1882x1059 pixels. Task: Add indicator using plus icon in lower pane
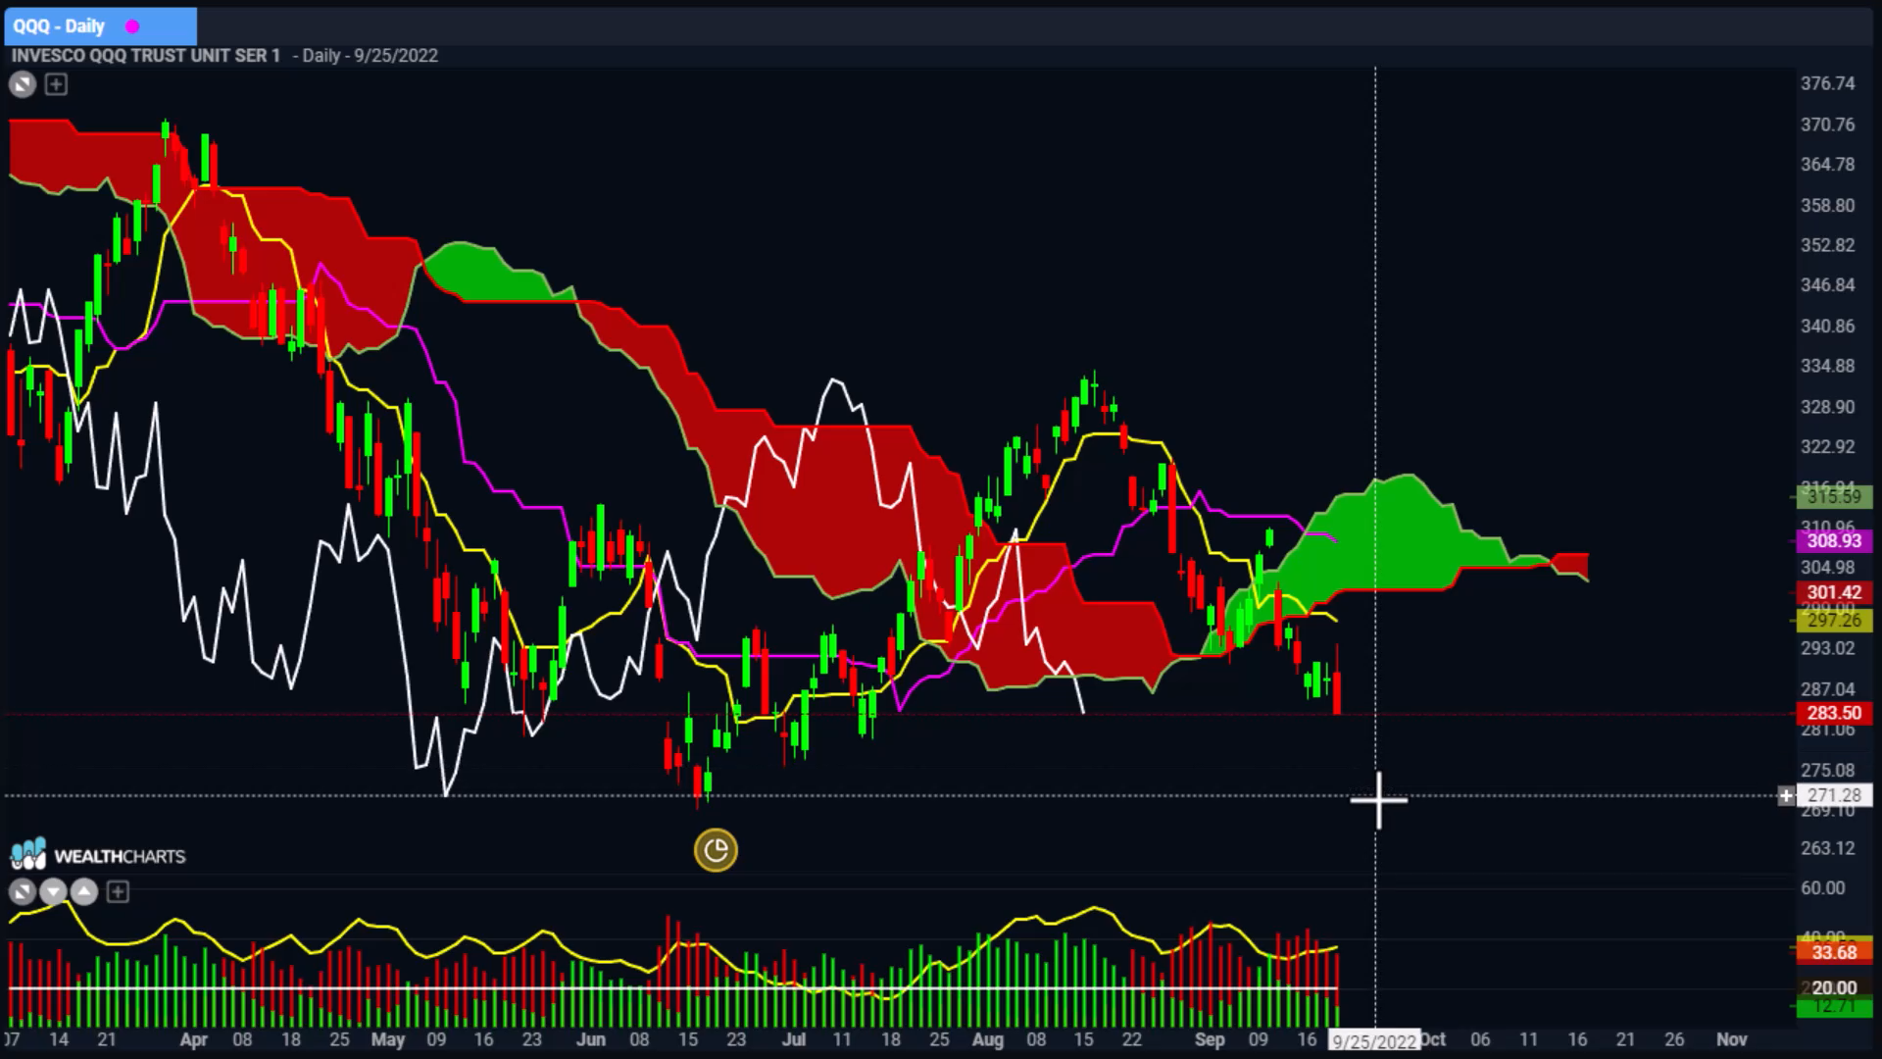pos(118,892)
